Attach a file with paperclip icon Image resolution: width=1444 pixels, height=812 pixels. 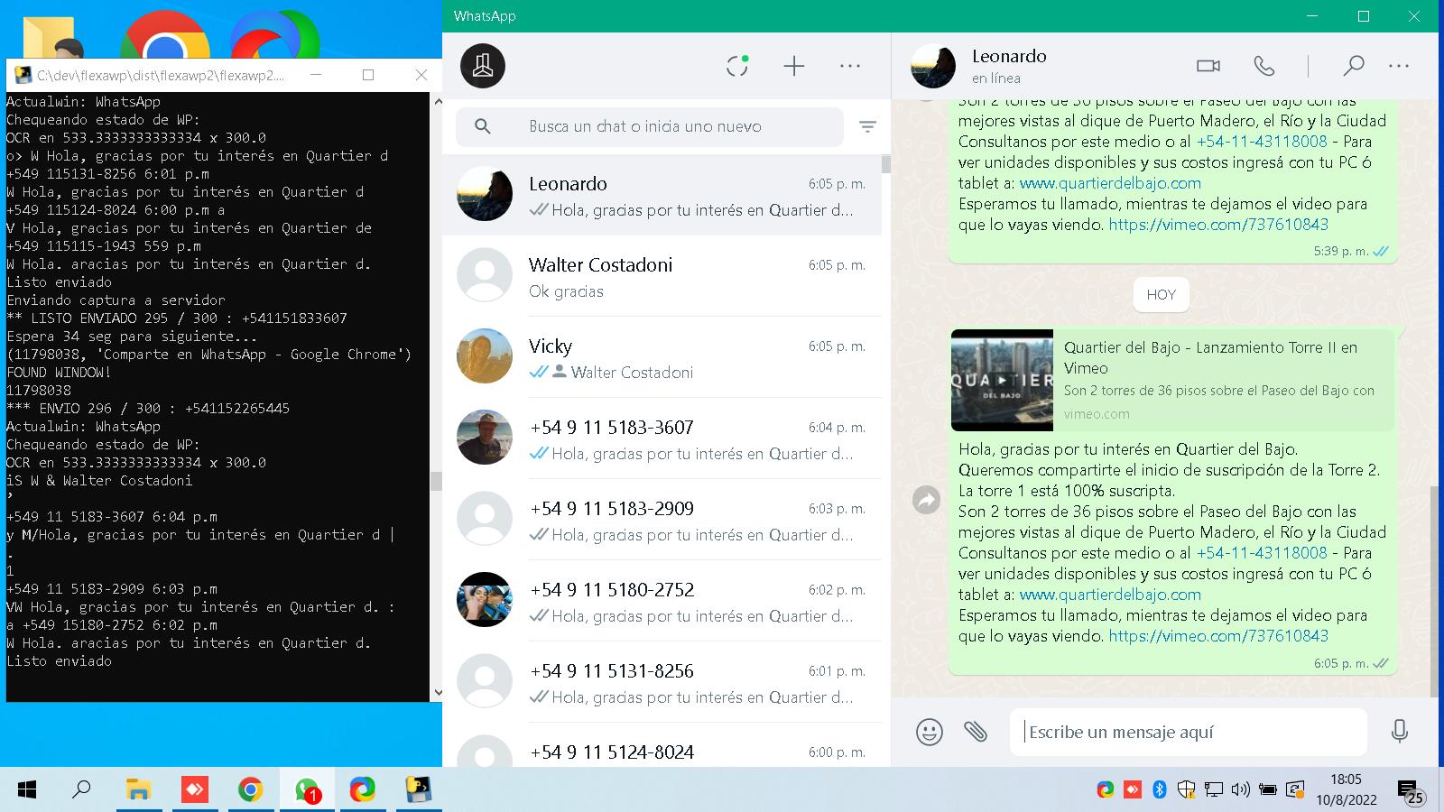pos(976,732)
